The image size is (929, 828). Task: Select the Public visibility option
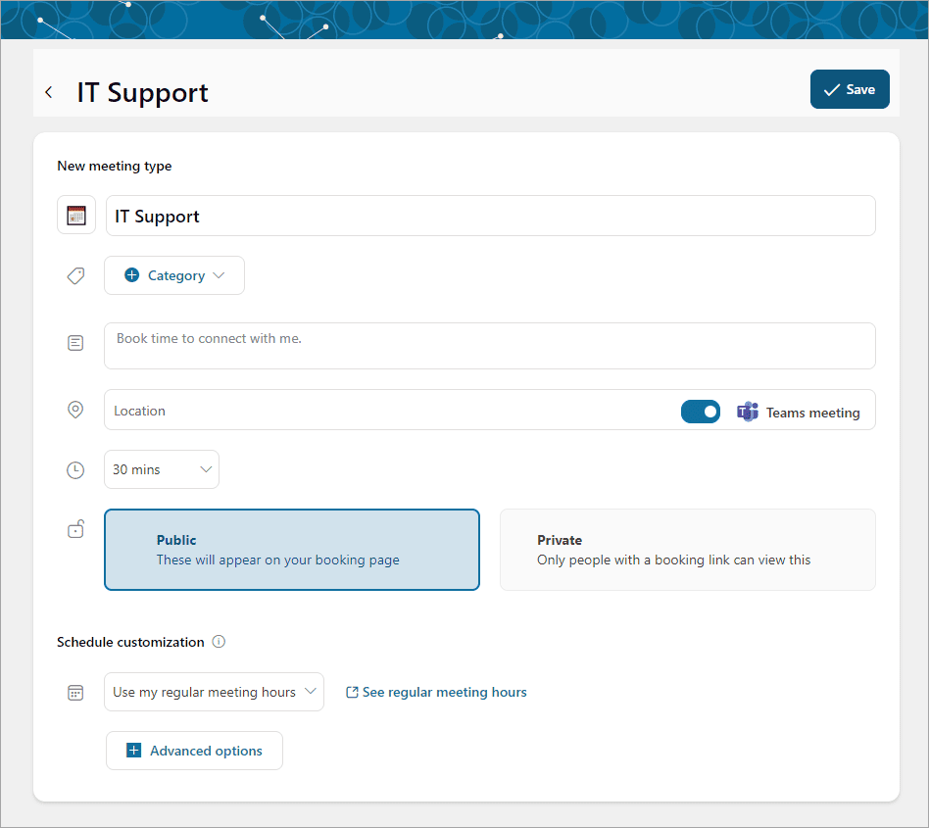[292, 550]
